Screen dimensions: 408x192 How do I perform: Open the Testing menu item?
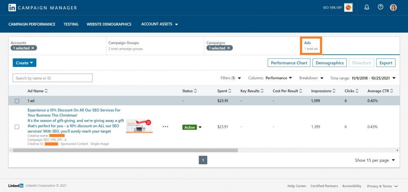tap(71, 24)
